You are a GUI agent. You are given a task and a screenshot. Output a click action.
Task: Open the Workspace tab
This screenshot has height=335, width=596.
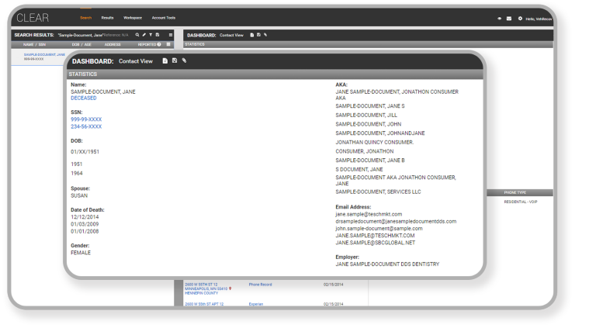pos(132,18)
